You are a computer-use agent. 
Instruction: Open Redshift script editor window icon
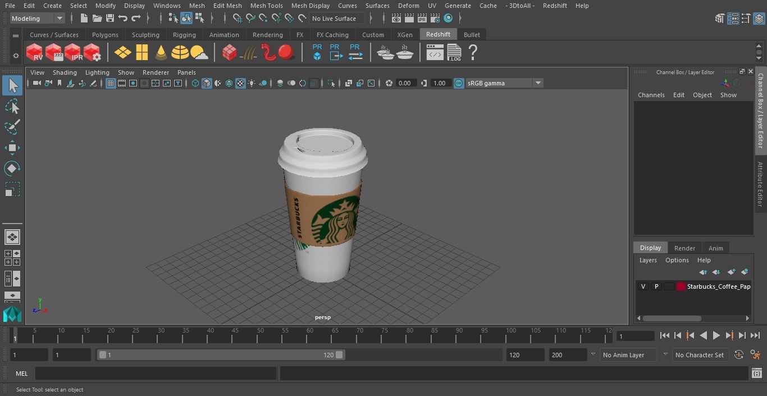(435, 53)
